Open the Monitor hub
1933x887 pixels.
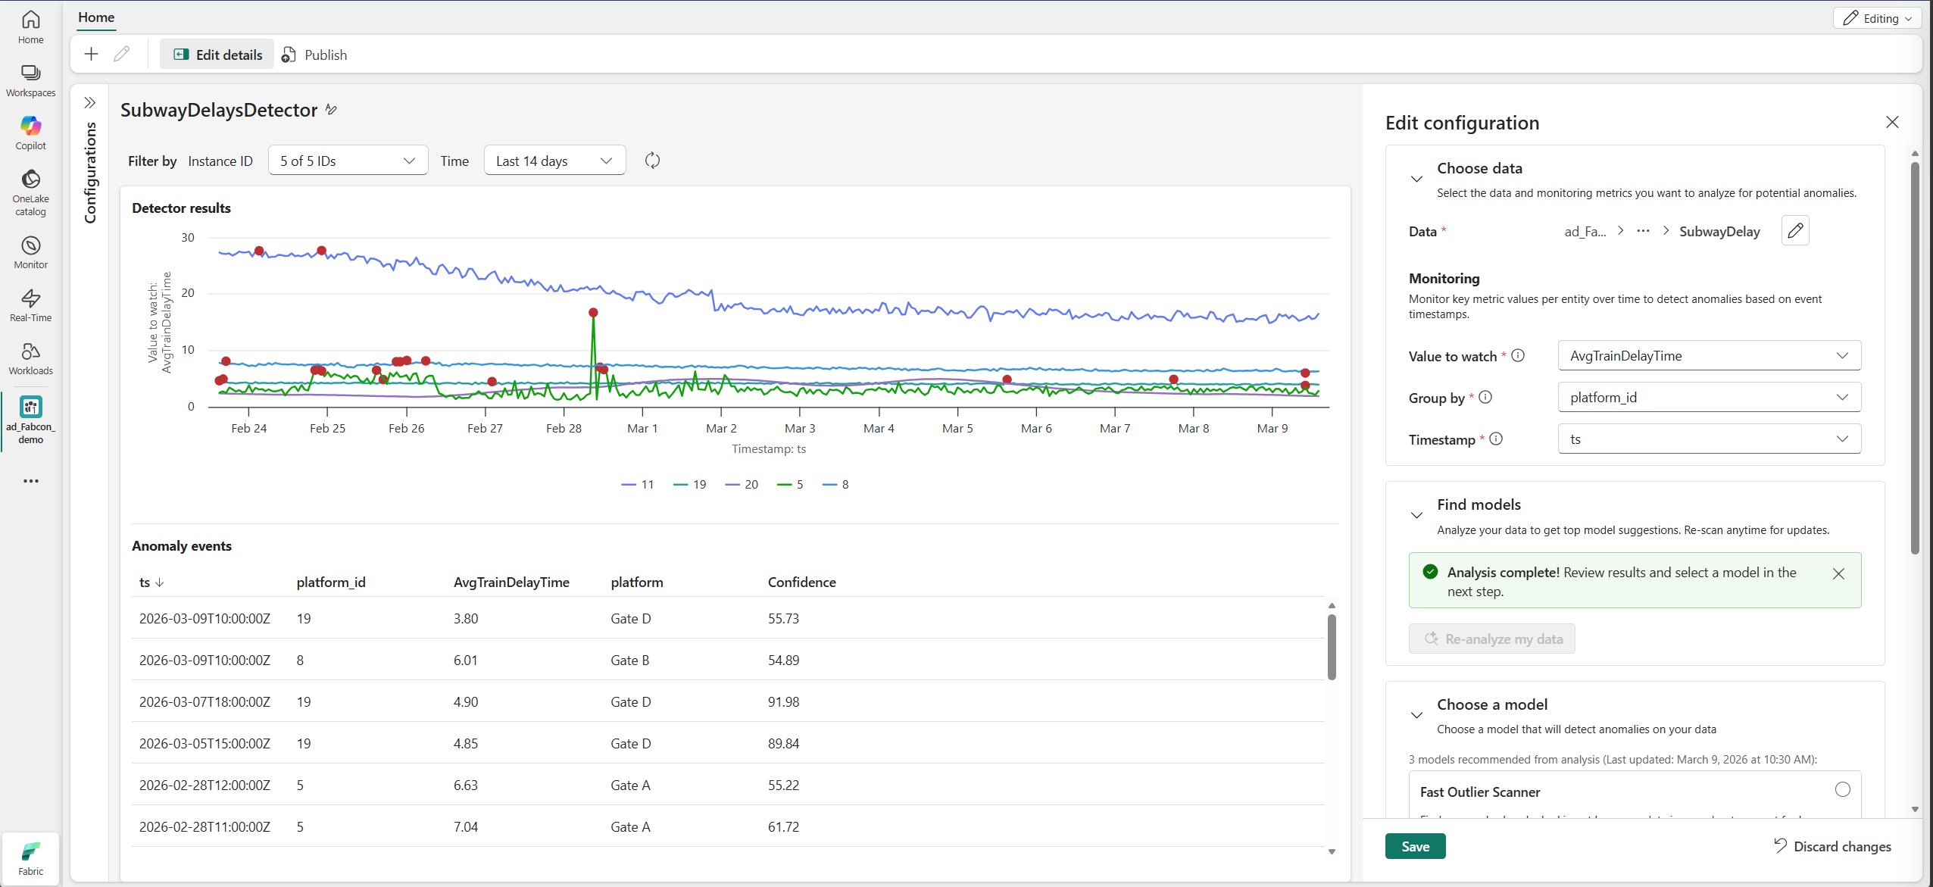pos(30,251)
